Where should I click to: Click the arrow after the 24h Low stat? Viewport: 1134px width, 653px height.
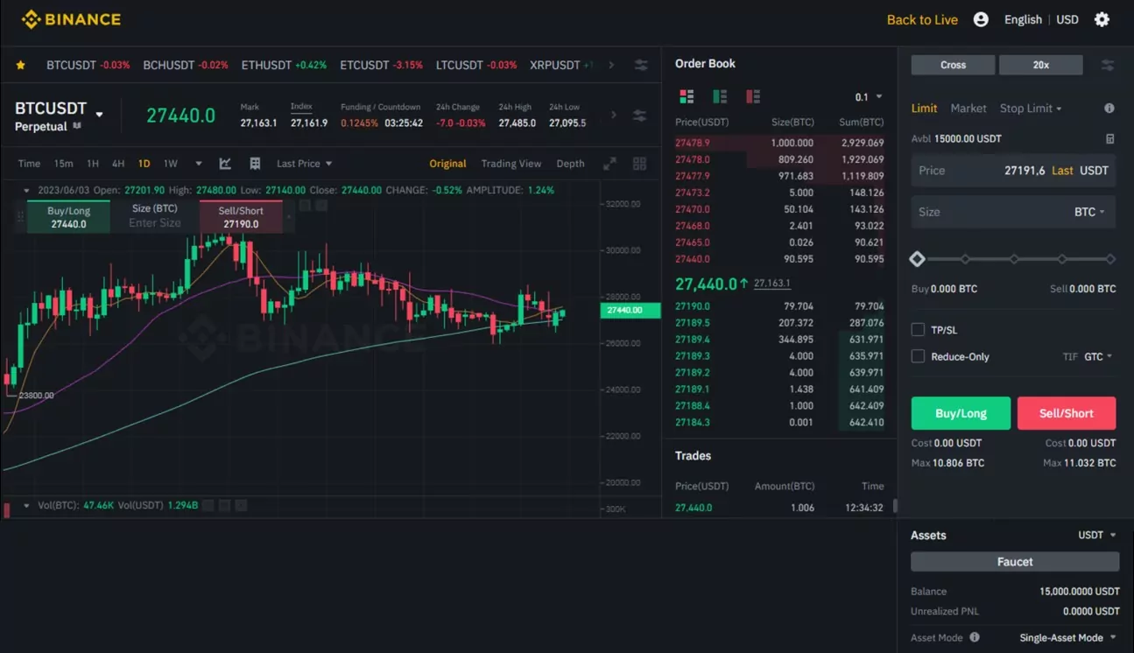click(x=613, y=115)
